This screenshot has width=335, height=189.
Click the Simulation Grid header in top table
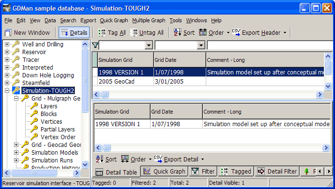point(126,60)
